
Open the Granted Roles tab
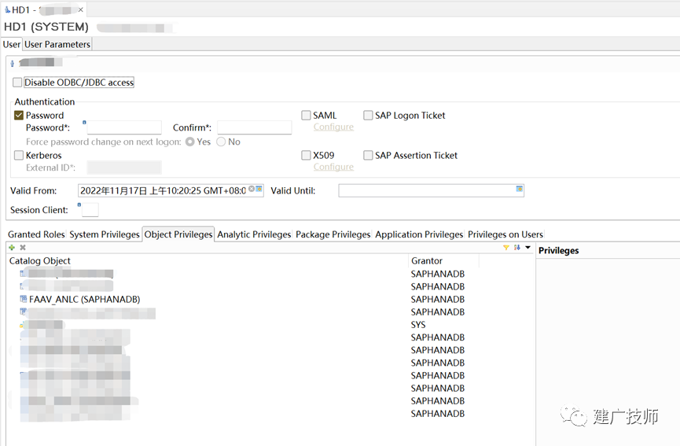point(36,234)
